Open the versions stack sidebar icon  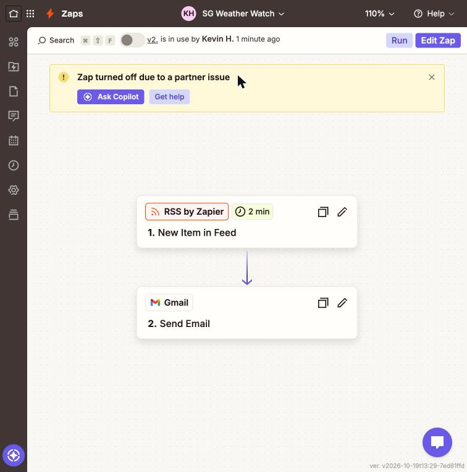tap(14, 215)
